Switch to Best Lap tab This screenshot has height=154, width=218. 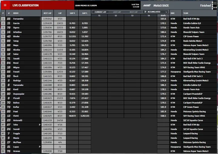click(x=134, y=12)
